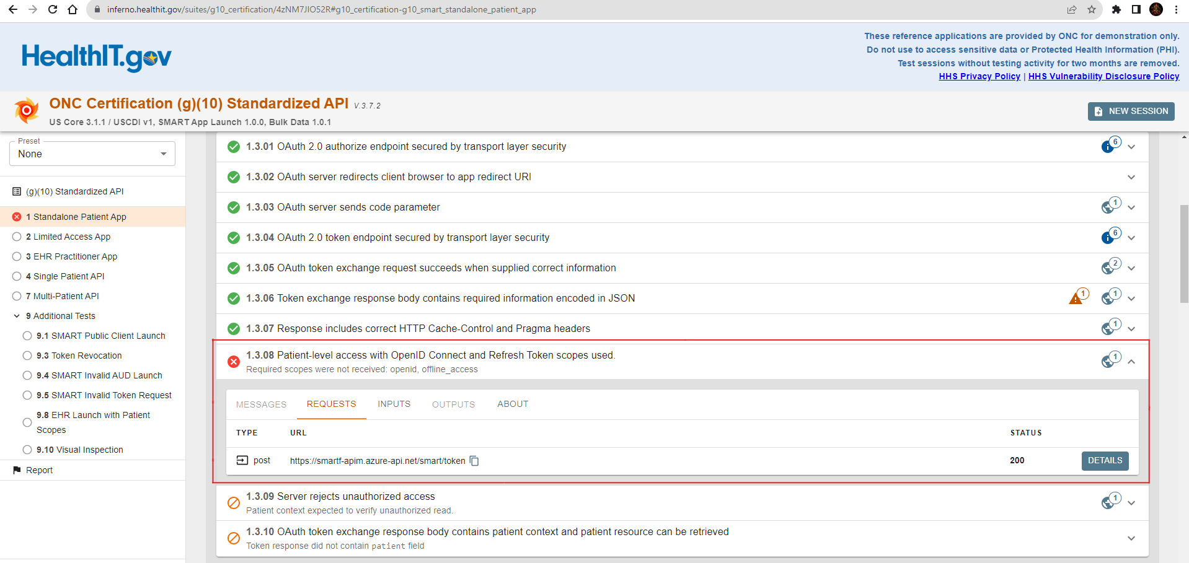Click the info badge on test 1.3.01
The image size is (1189, 563).
[1109, 146]
